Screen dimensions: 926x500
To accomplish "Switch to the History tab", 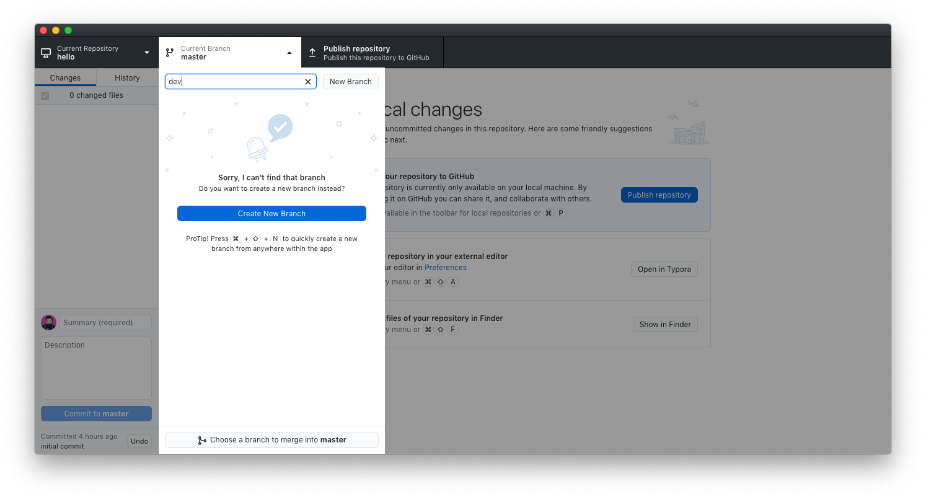I will 126,77.
